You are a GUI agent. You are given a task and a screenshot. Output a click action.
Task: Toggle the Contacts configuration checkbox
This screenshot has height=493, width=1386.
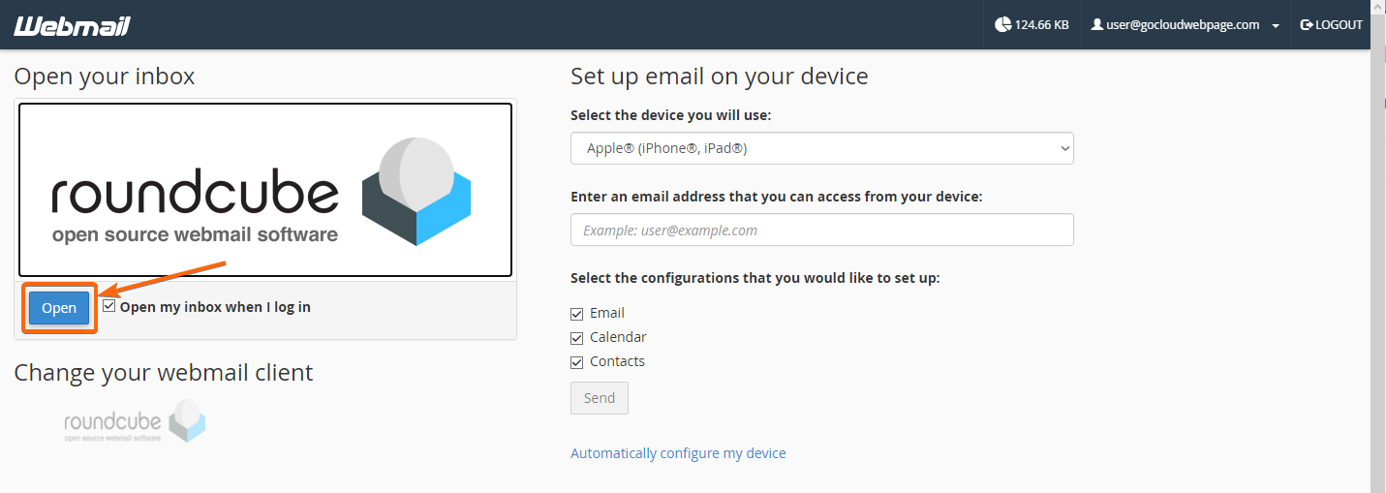[x=577, y=362]
